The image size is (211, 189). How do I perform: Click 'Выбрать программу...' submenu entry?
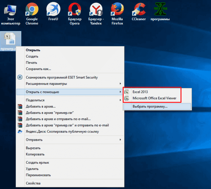tap(150, 106)
